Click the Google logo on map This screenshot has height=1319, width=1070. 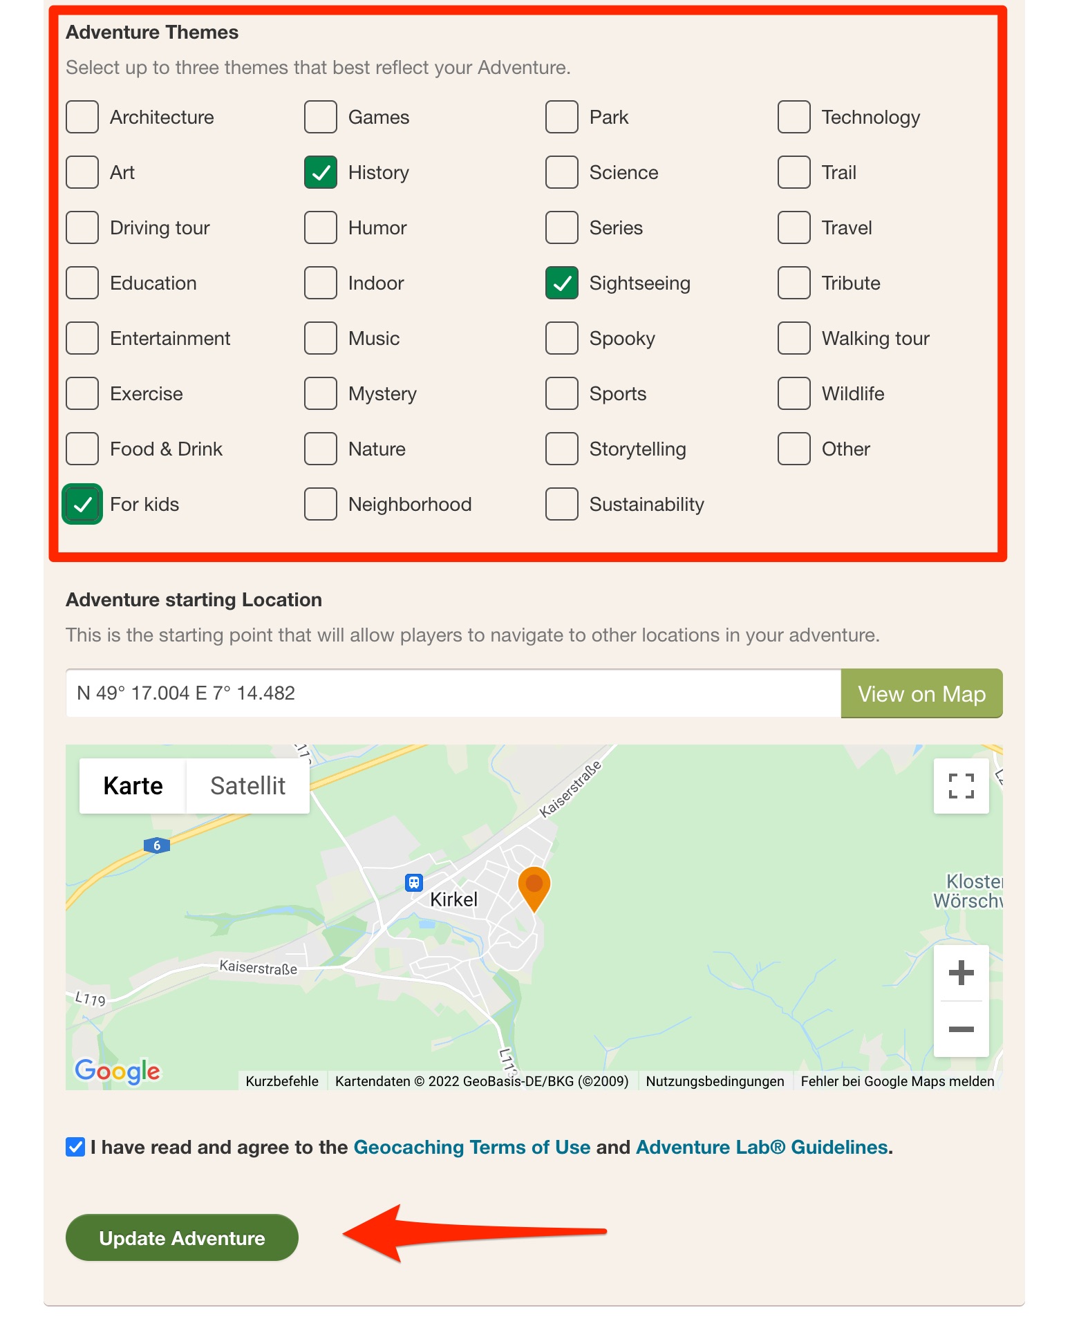pyautogui.click(x=118, y=1072)
